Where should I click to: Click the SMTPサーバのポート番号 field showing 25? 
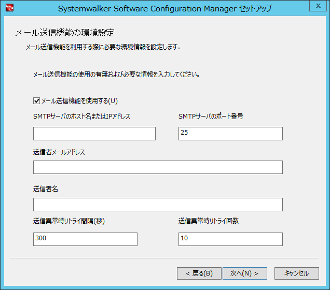pos(230,133)
